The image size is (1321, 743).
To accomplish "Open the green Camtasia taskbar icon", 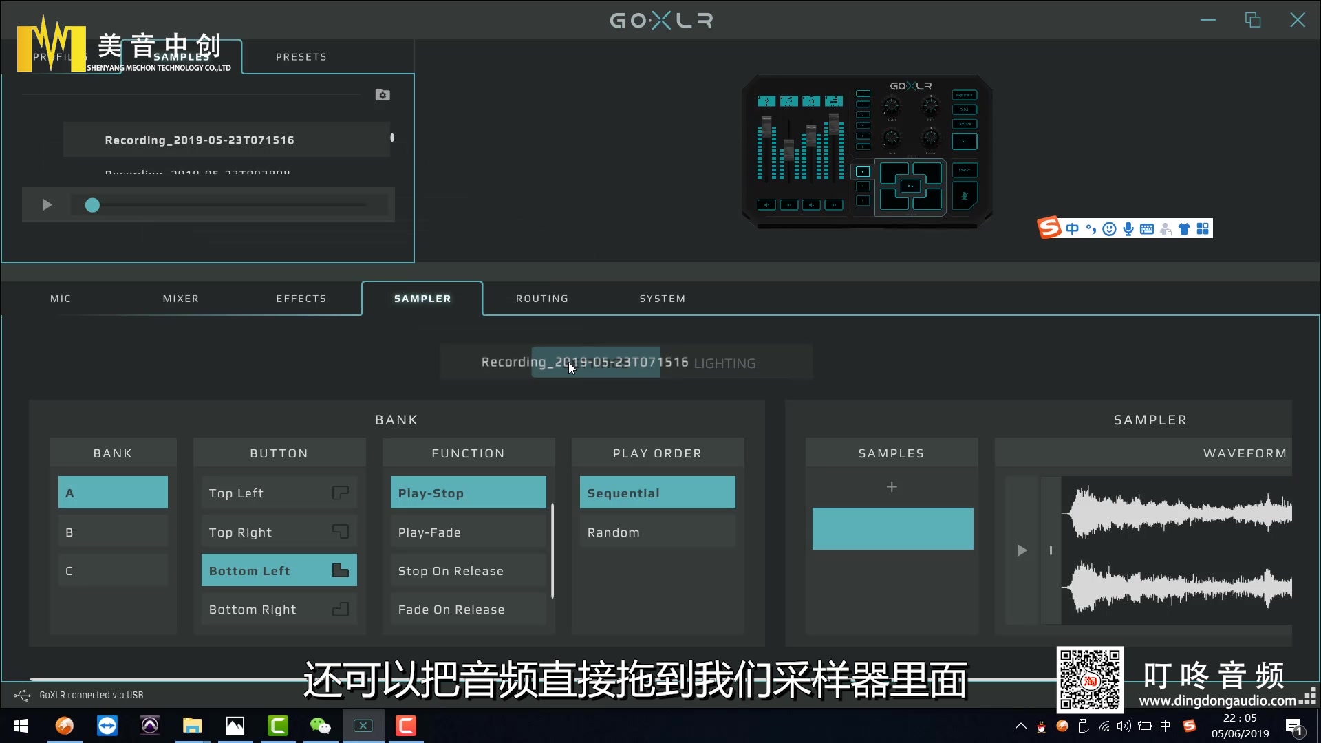I will point(278,726).
